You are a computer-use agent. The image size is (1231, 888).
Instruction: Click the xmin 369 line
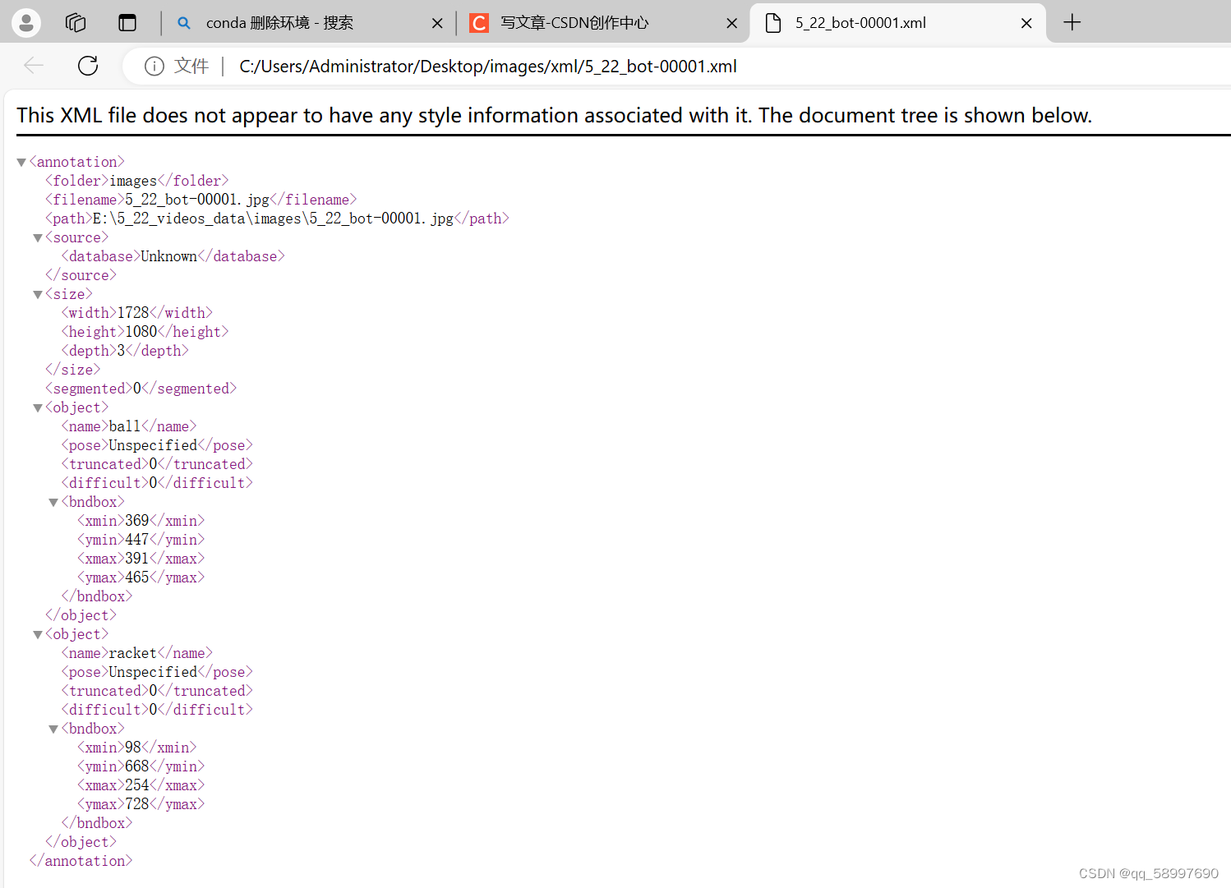141,521
